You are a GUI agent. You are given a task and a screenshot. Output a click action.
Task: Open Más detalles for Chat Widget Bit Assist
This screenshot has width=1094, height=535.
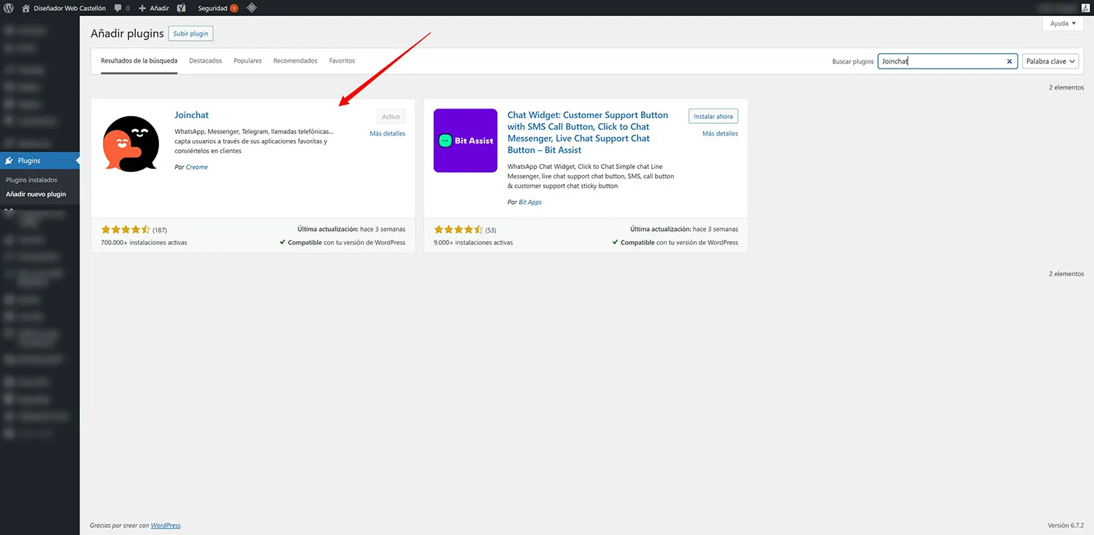tap(720, 133)
